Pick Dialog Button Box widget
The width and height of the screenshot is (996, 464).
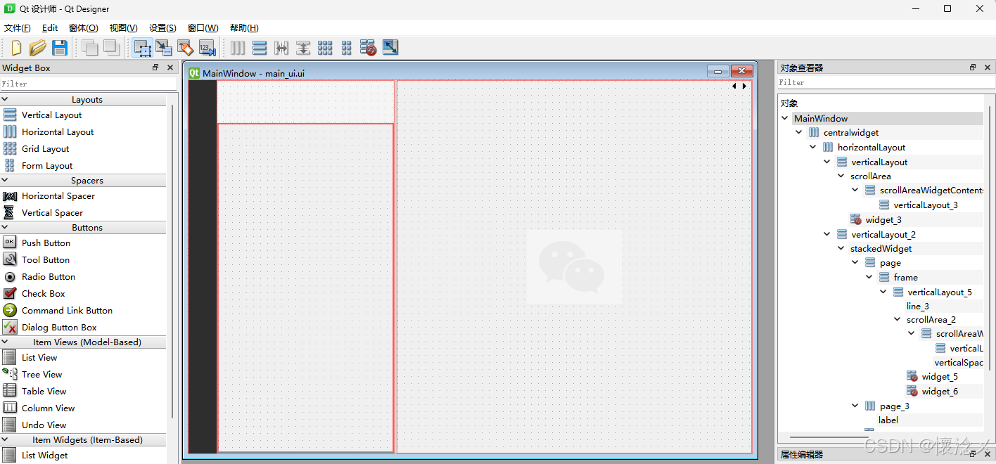click(59, 327)
